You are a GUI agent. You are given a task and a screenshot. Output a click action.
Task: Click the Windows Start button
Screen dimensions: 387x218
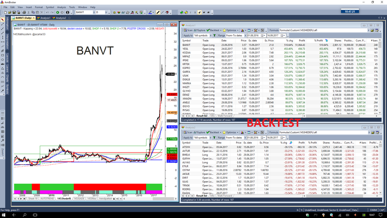point(4,215)
